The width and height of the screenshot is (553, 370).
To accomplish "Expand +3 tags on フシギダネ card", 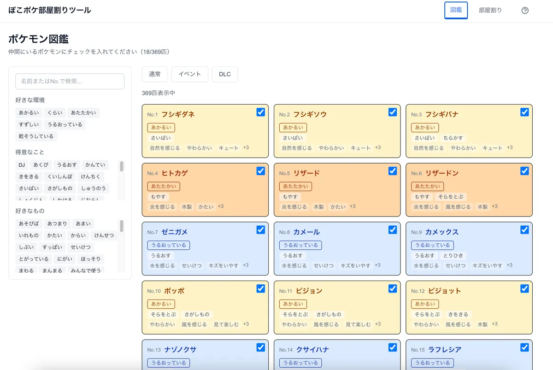I will coord(246,147).
